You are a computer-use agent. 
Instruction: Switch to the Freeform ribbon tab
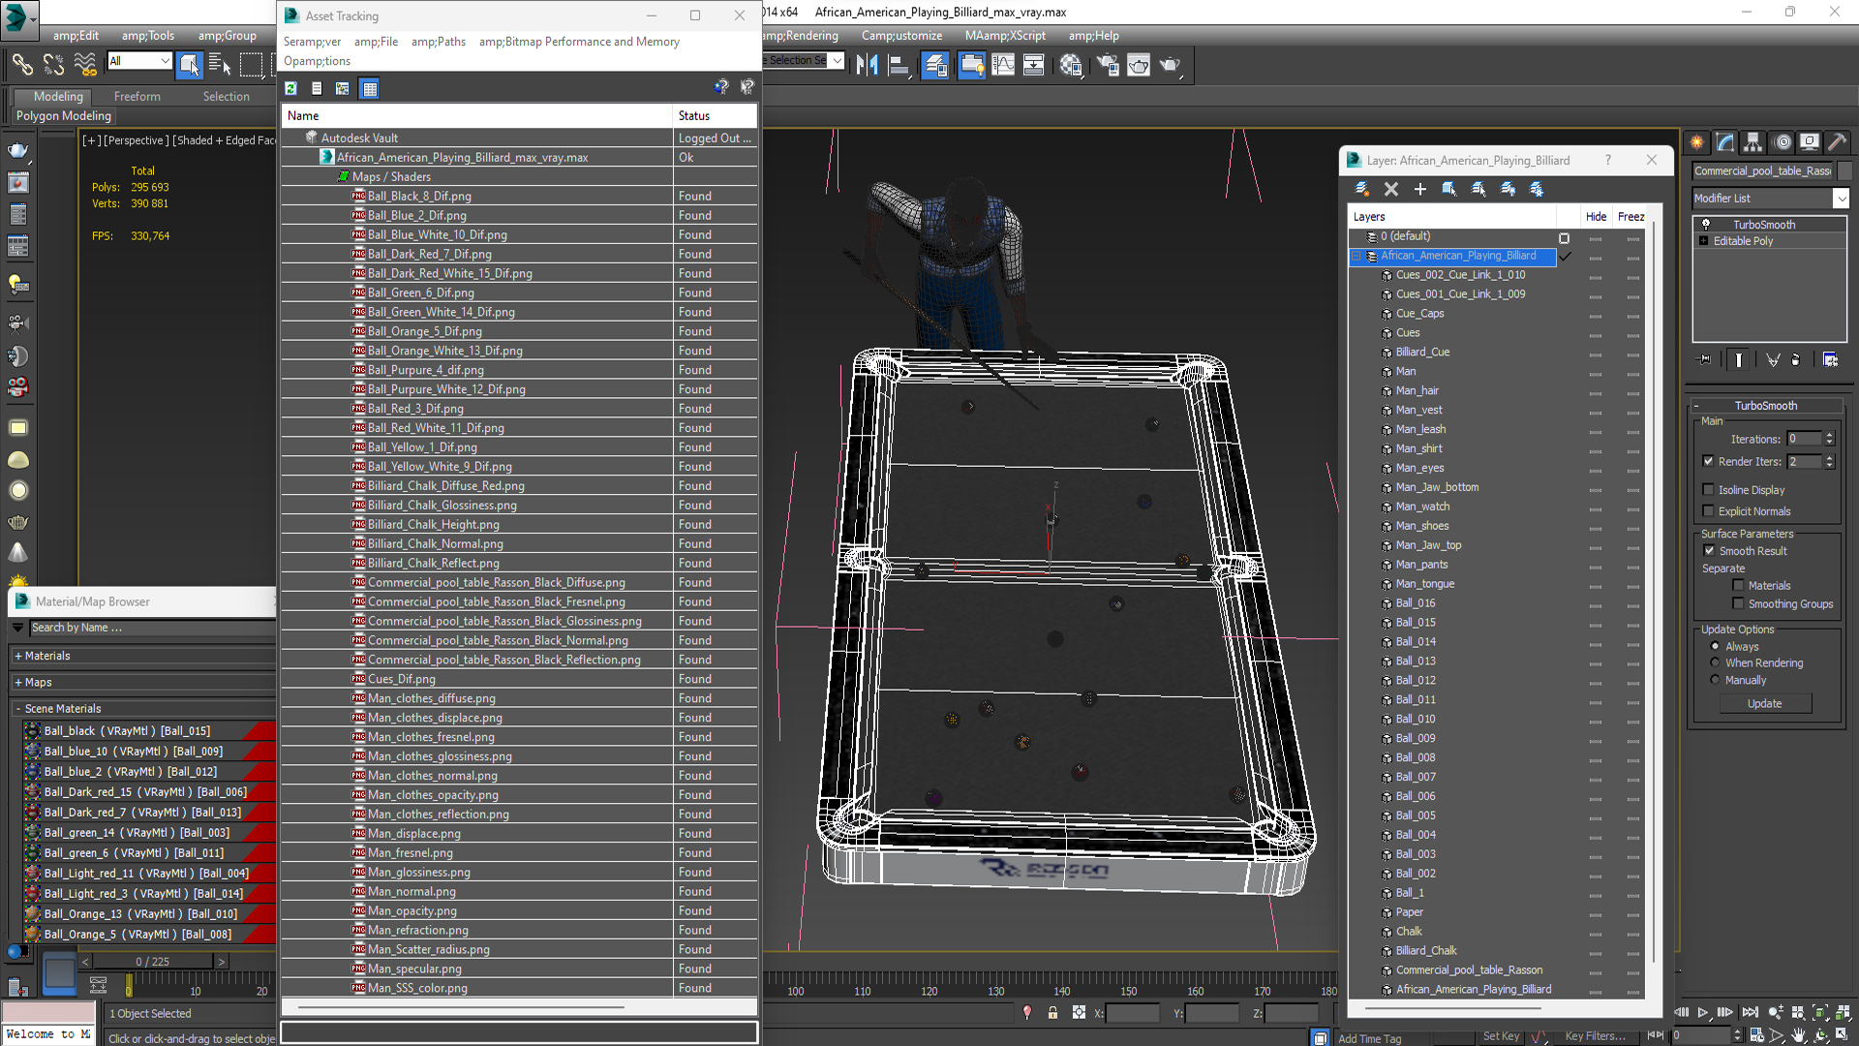click(137, 97)
